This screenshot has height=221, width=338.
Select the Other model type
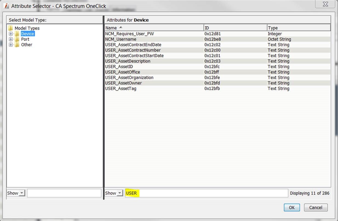click(x=27, y=45)
